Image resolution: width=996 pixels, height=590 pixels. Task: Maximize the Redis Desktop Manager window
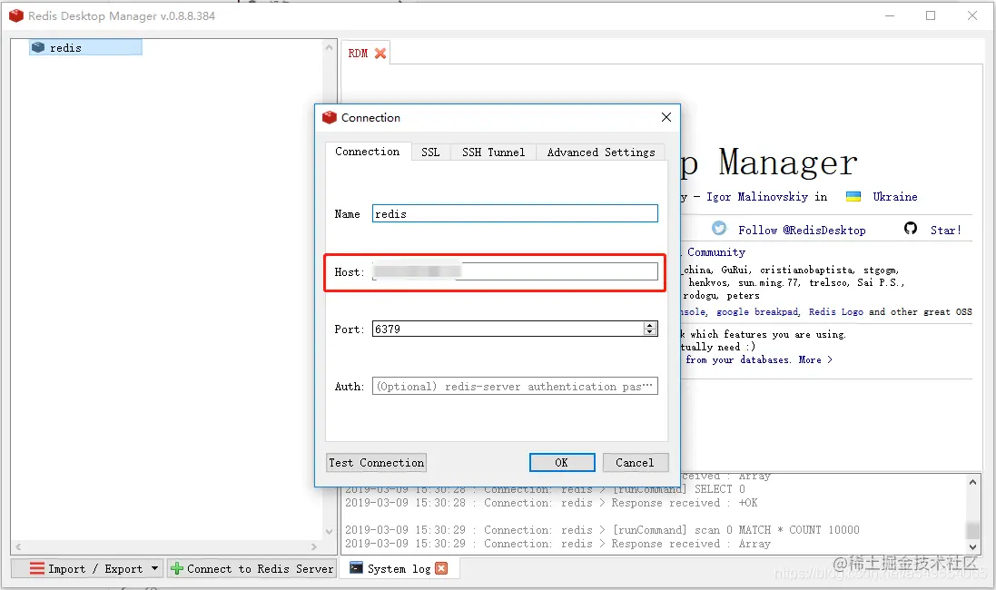[931, 15]
